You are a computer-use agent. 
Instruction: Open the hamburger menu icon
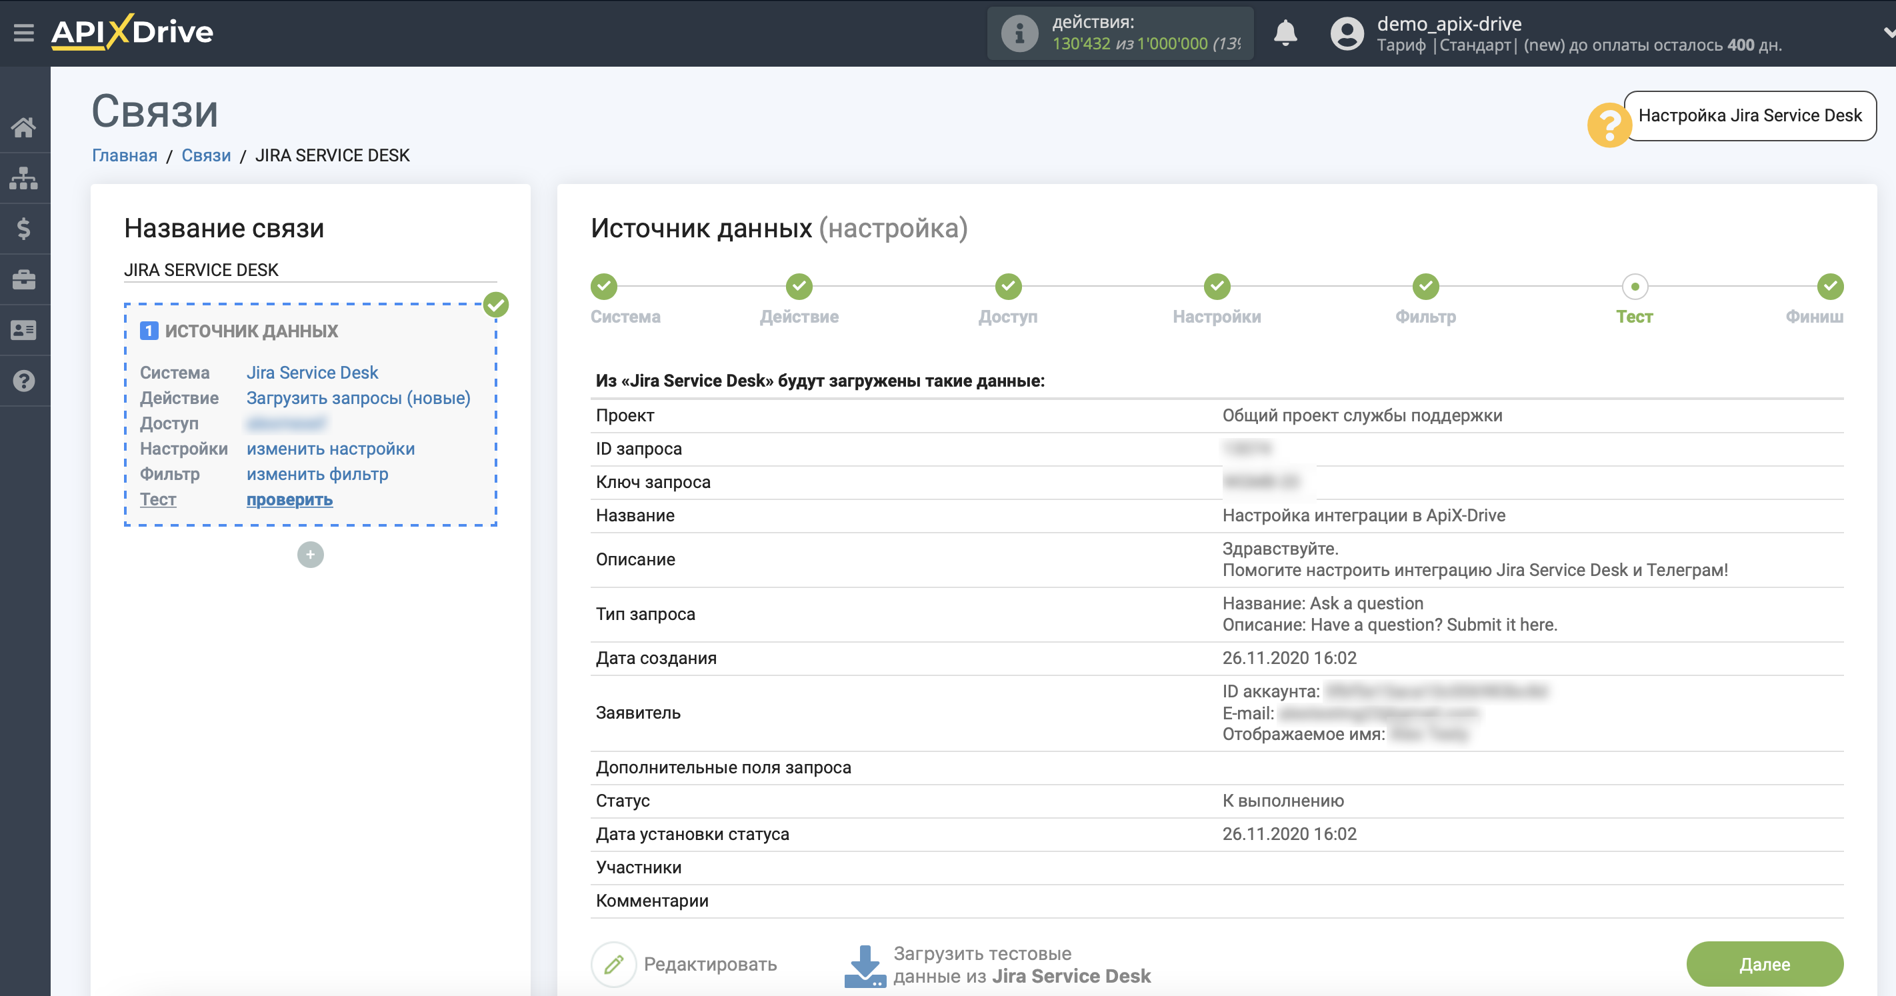tap(23, 33)
